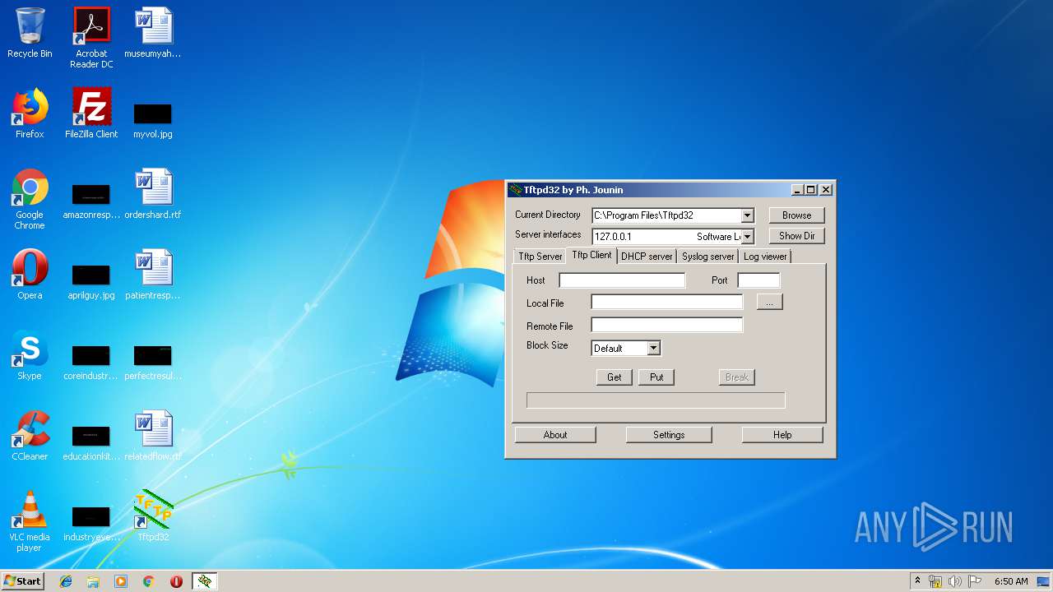Maximize the Tftpd32 window
Image resolution: width=1053 pixels, height=592 pixels.
(811, 190)
